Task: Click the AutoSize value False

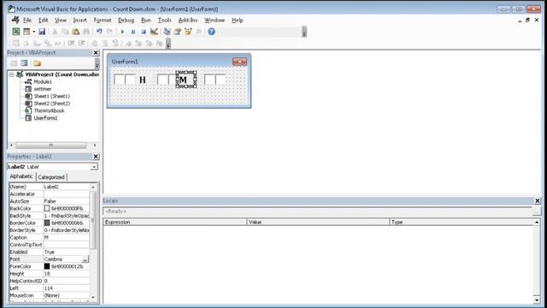Action: tap(67, 201)
